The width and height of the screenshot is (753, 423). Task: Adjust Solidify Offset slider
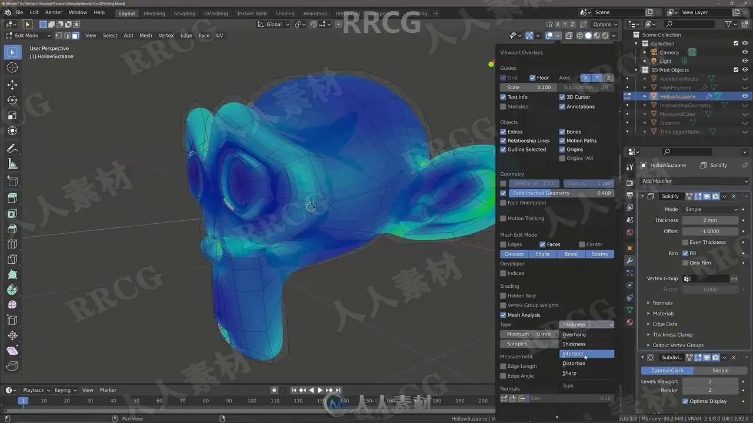710,231
